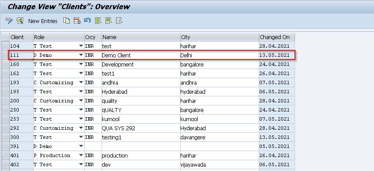Select row of client 401 via row selector

click(6, 155)
